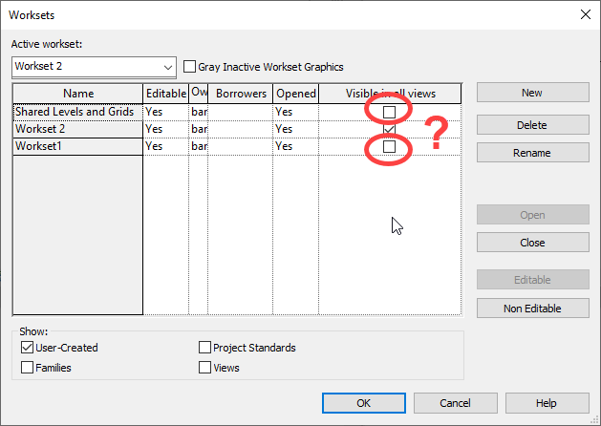Select the Workset1 row name

77,146
